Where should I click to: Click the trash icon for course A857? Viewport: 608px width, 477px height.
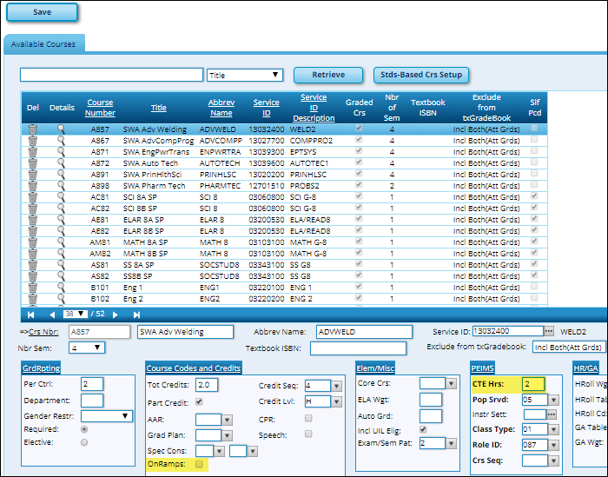coord(33,129)
